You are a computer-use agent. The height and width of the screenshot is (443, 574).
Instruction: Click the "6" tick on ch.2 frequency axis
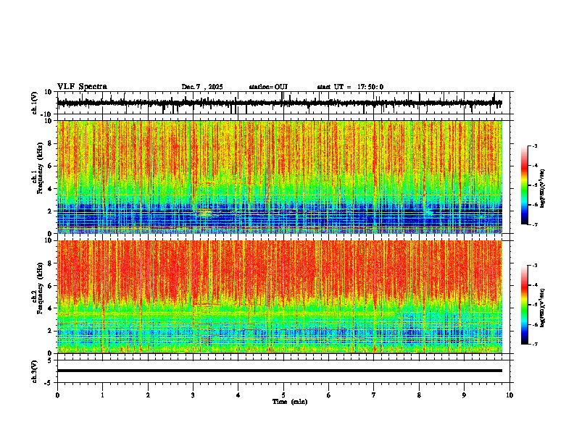(x=51, y=286)
